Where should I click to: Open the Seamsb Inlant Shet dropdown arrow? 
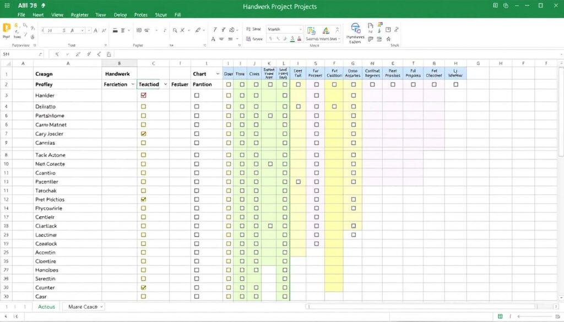339,39
